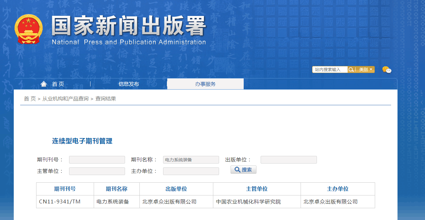Image resolution: width=425 pixels, height=220 pixels.
Task: Click into the 主管单位 input field
Action: [x=97, y=171]
